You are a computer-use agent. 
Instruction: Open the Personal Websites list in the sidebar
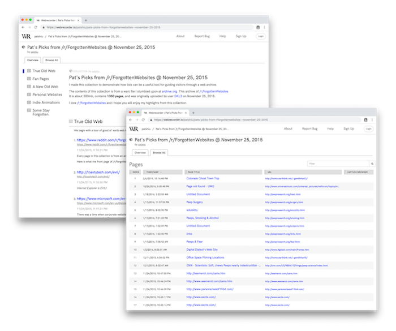click(x=48, y=94)
